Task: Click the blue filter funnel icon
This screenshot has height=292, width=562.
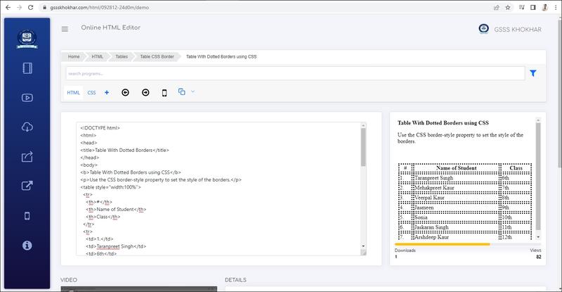Action: click(533, 73)
